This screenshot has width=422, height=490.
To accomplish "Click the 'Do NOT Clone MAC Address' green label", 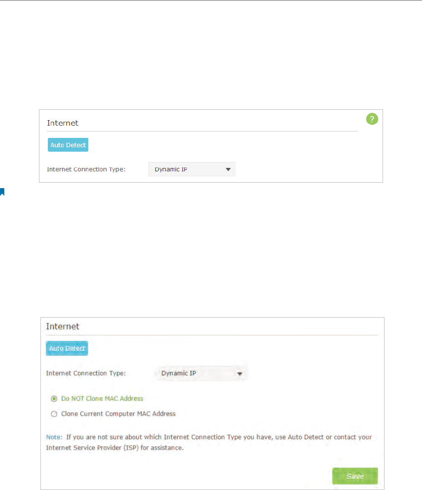I will pyautogui.click(x=102, y=398).
